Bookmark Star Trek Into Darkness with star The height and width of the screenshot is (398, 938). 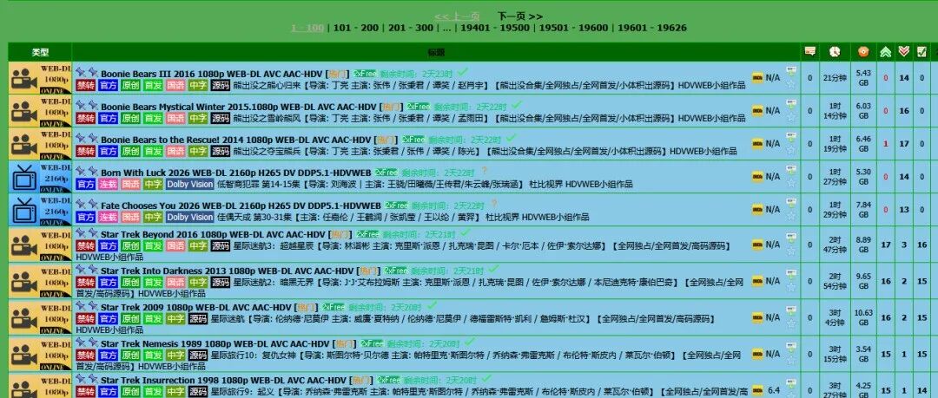(791, 288)
